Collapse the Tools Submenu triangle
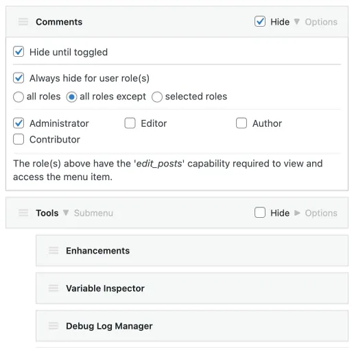Screen dimensions: 354x348 tap(66, 212)
